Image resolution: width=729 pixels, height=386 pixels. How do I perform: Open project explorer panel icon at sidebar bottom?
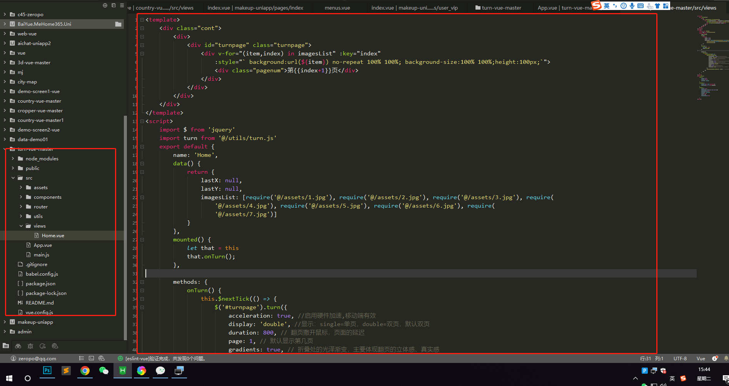click(6, 346)
